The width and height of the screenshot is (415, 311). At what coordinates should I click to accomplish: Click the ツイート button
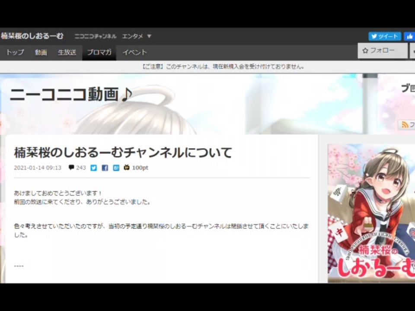point(385,36)
